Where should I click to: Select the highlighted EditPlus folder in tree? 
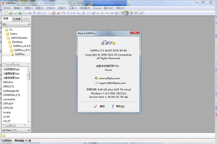tap(18, 54)
